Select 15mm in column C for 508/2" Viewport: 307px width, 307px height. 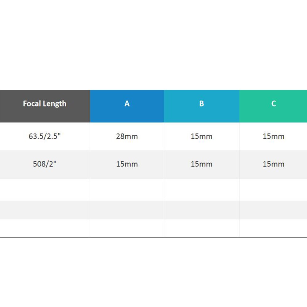tap(273, 165)
